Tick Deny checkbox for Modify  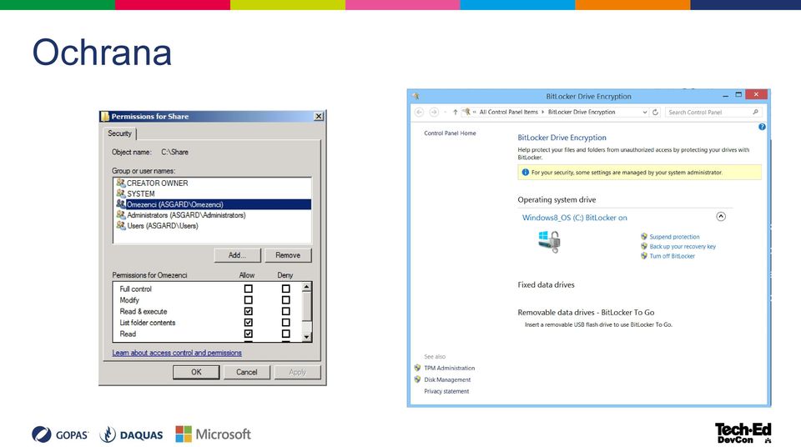click(x=285, y=300)
